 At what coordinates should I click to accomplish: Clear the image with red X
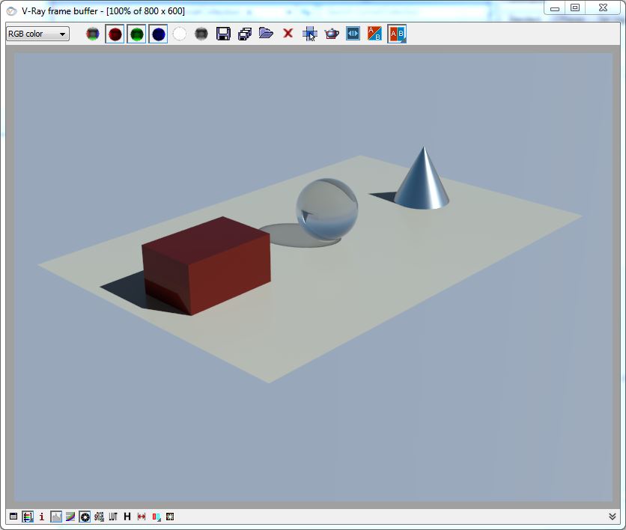288,33
